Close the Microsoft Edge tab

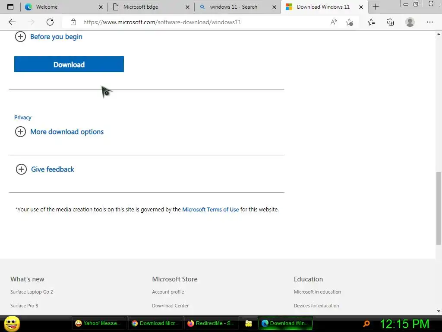pos(187,7)
